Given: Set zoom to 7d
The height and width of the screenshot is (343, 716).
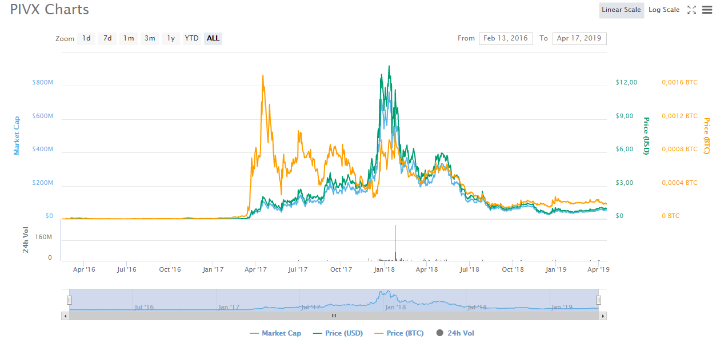Looking at the screenshot, I should (x=107, y=38).
